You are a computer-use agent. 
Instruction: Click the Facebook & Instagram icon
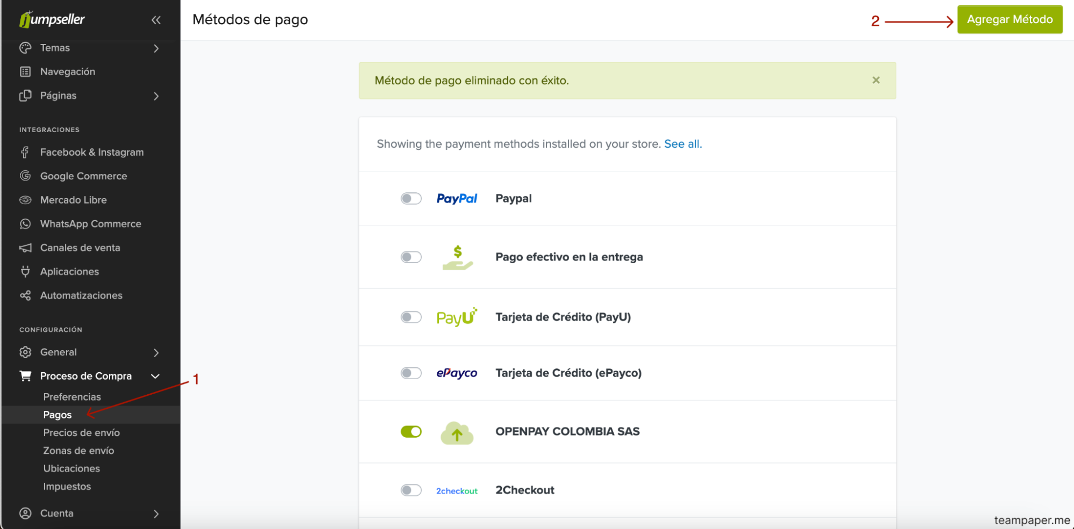(25, 153)
